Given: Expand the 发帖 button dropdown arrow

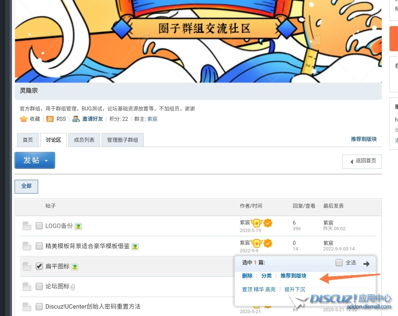Looking at the screenshot, I should pyautogui.click(x=46, y=161).
